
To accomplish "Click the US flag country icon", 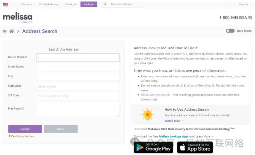I will 5,5.
